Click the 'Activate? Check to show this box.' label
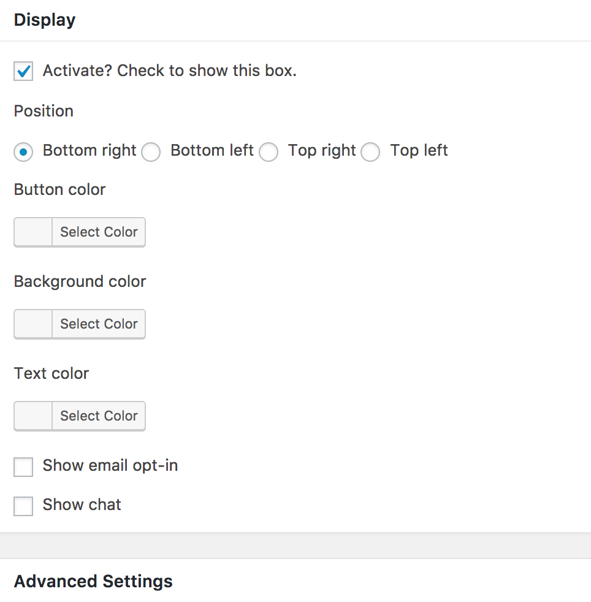This screenshot has width=591, height=602. click(169, 70)
